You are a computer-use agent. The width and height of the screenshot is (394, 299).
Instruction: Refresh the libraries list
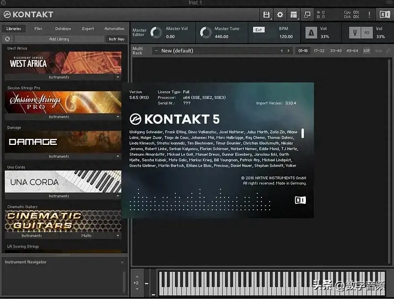[x=8, y=39]
